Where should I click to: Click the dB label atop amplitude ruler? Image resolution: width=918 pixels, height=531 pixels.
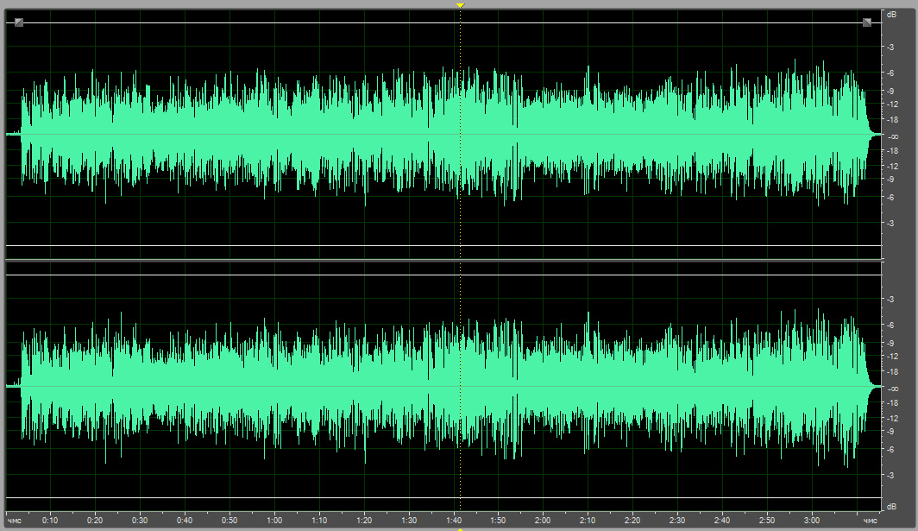[x=891, y=14]
